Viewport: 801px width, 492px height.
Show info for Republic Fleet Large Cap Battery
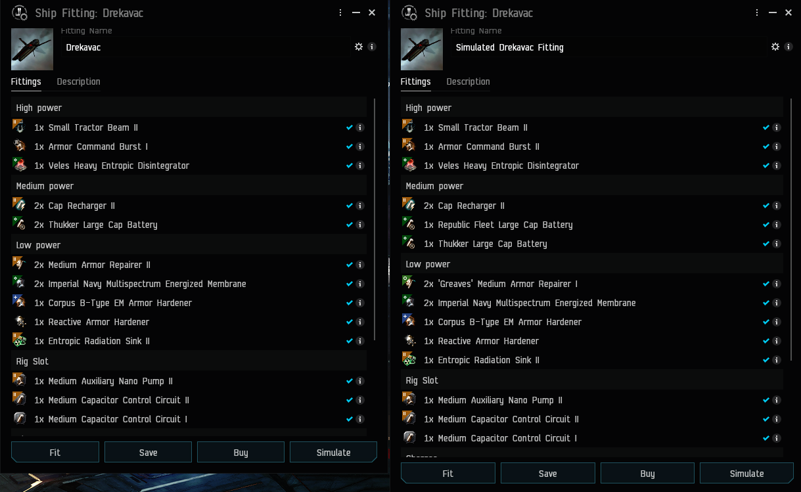pos(776,225)
